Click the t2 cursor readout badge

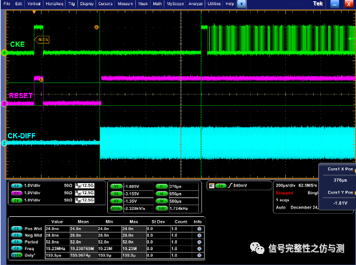(x=162, y=194)
